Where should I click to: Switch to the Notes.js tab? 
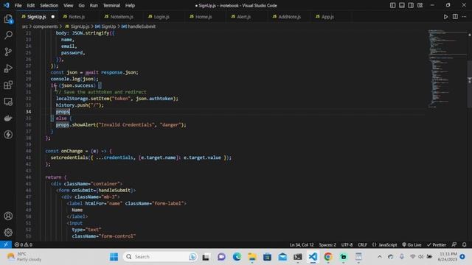(x=77, y=17)
